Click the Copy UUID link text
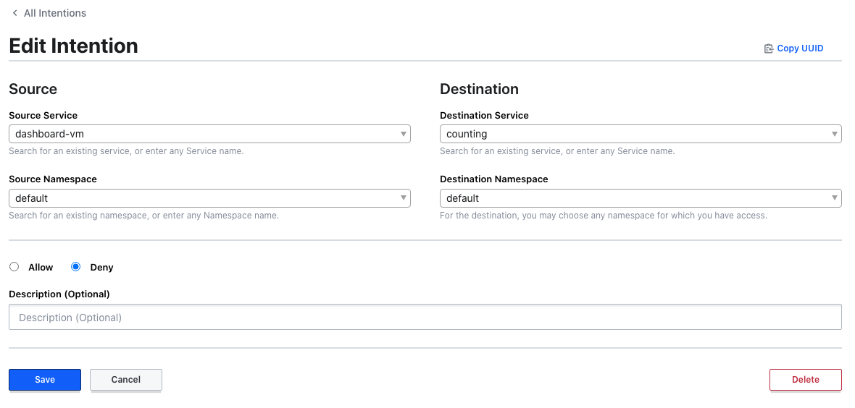 pyautogui.click(x=800, y=48)
